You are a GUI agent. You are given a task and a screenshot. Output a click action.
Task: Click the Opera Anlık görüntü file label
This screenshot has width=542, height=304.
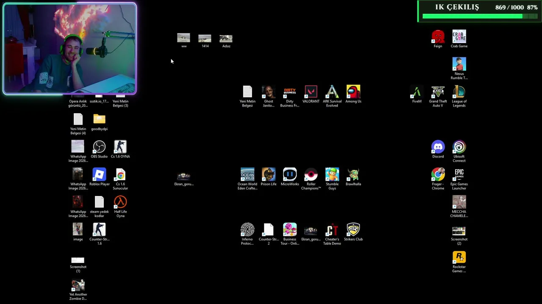78,103
